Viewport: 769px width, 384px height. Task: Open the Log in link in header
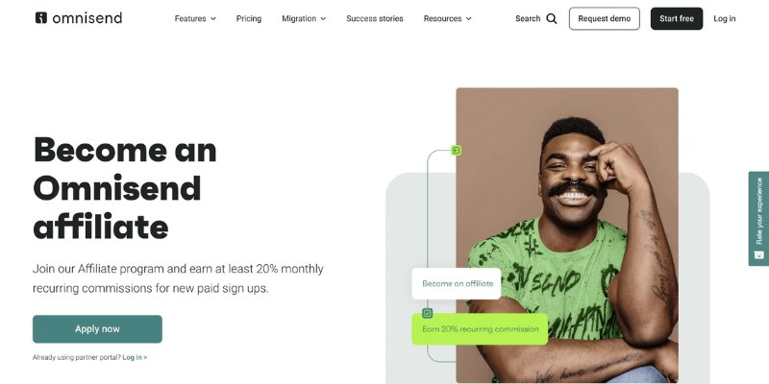tap(725, 18)
